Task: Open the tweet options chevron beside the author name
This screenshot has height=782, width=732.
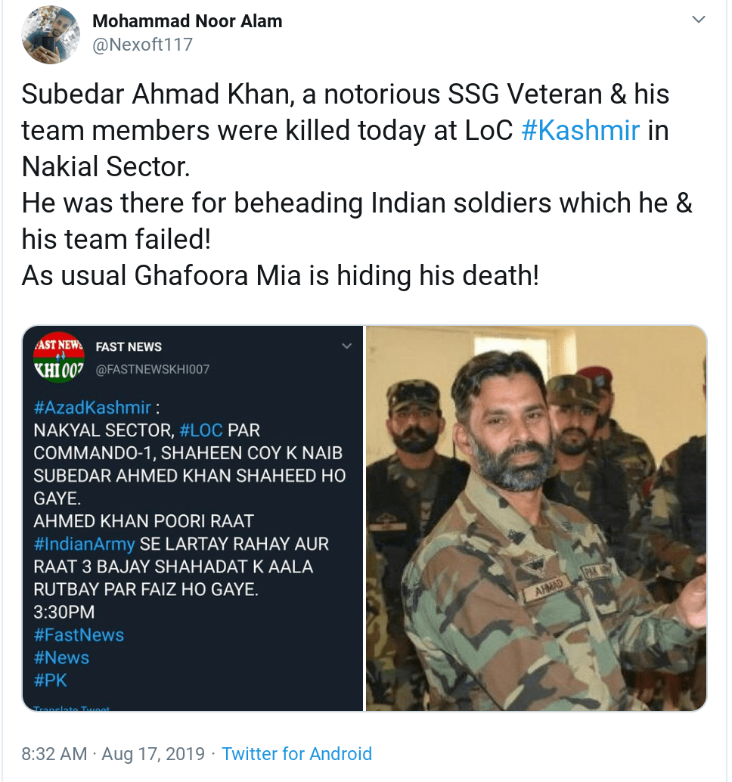Action: pyautogui.click(x=699, y=20)
